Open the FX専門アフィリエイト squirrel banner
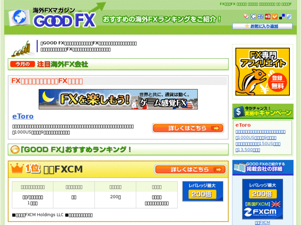 pos(262,71)
